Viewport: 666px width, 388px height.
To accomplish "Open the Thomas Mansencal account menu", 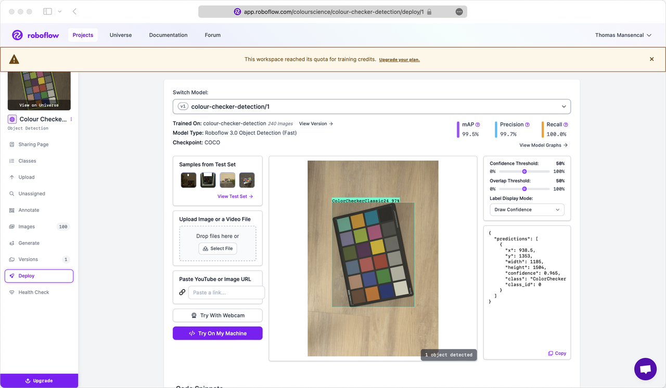I will tap(623, 35).
